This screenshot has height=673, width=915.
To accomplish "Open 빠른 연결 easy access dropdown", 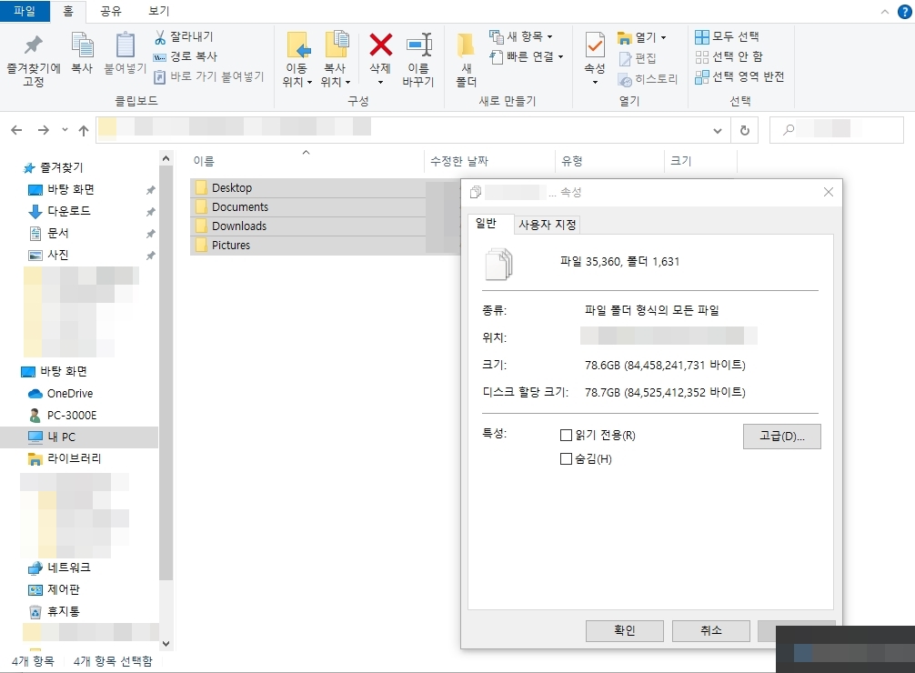I will 527,56.
